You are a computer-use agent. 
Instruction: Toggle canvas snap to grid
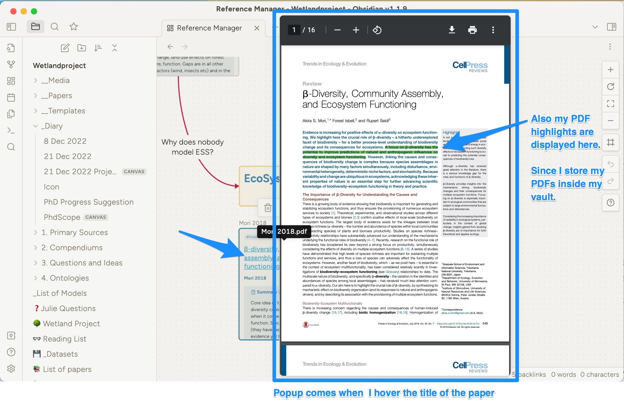point(610,143)
